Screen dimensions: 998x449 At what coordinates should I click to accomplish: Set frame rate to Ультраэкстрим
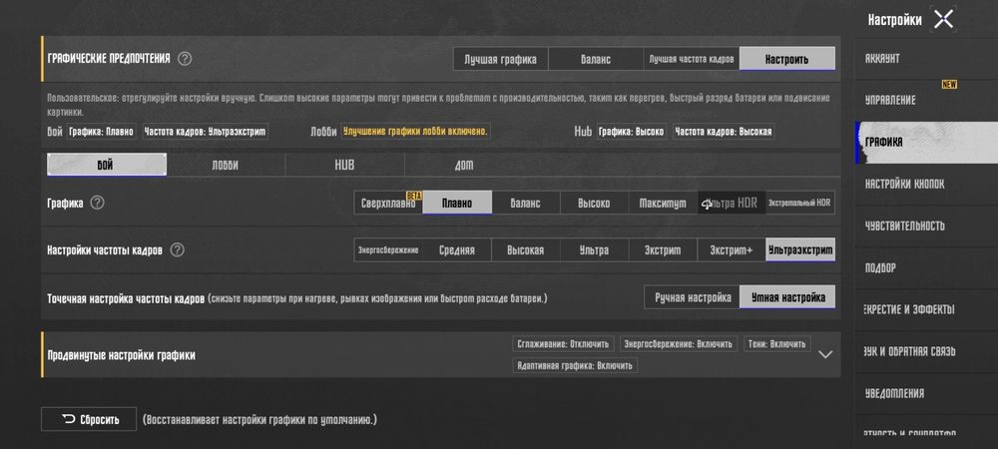click(x=800, y=249)
